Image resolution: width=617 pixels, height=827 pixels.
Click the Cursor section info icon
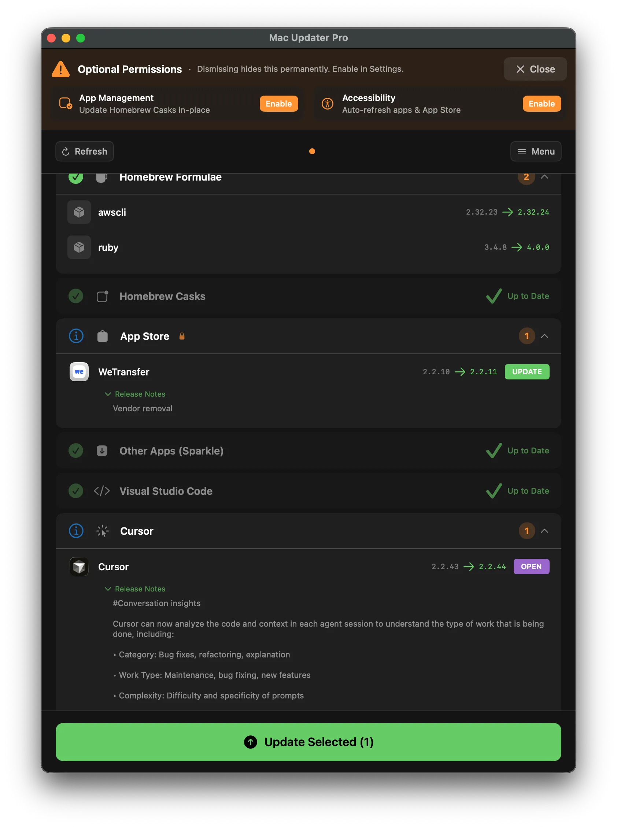point(76,531)
